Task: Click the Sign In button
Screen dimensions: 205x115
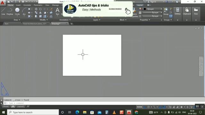Action: coord(152,2)
